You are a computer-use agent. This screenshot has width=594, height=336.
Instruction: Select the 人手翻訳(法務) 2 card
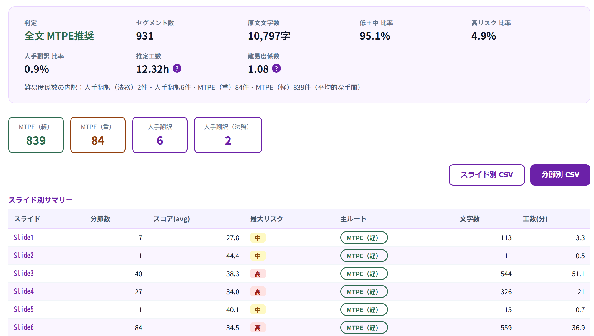click(228, 135)
